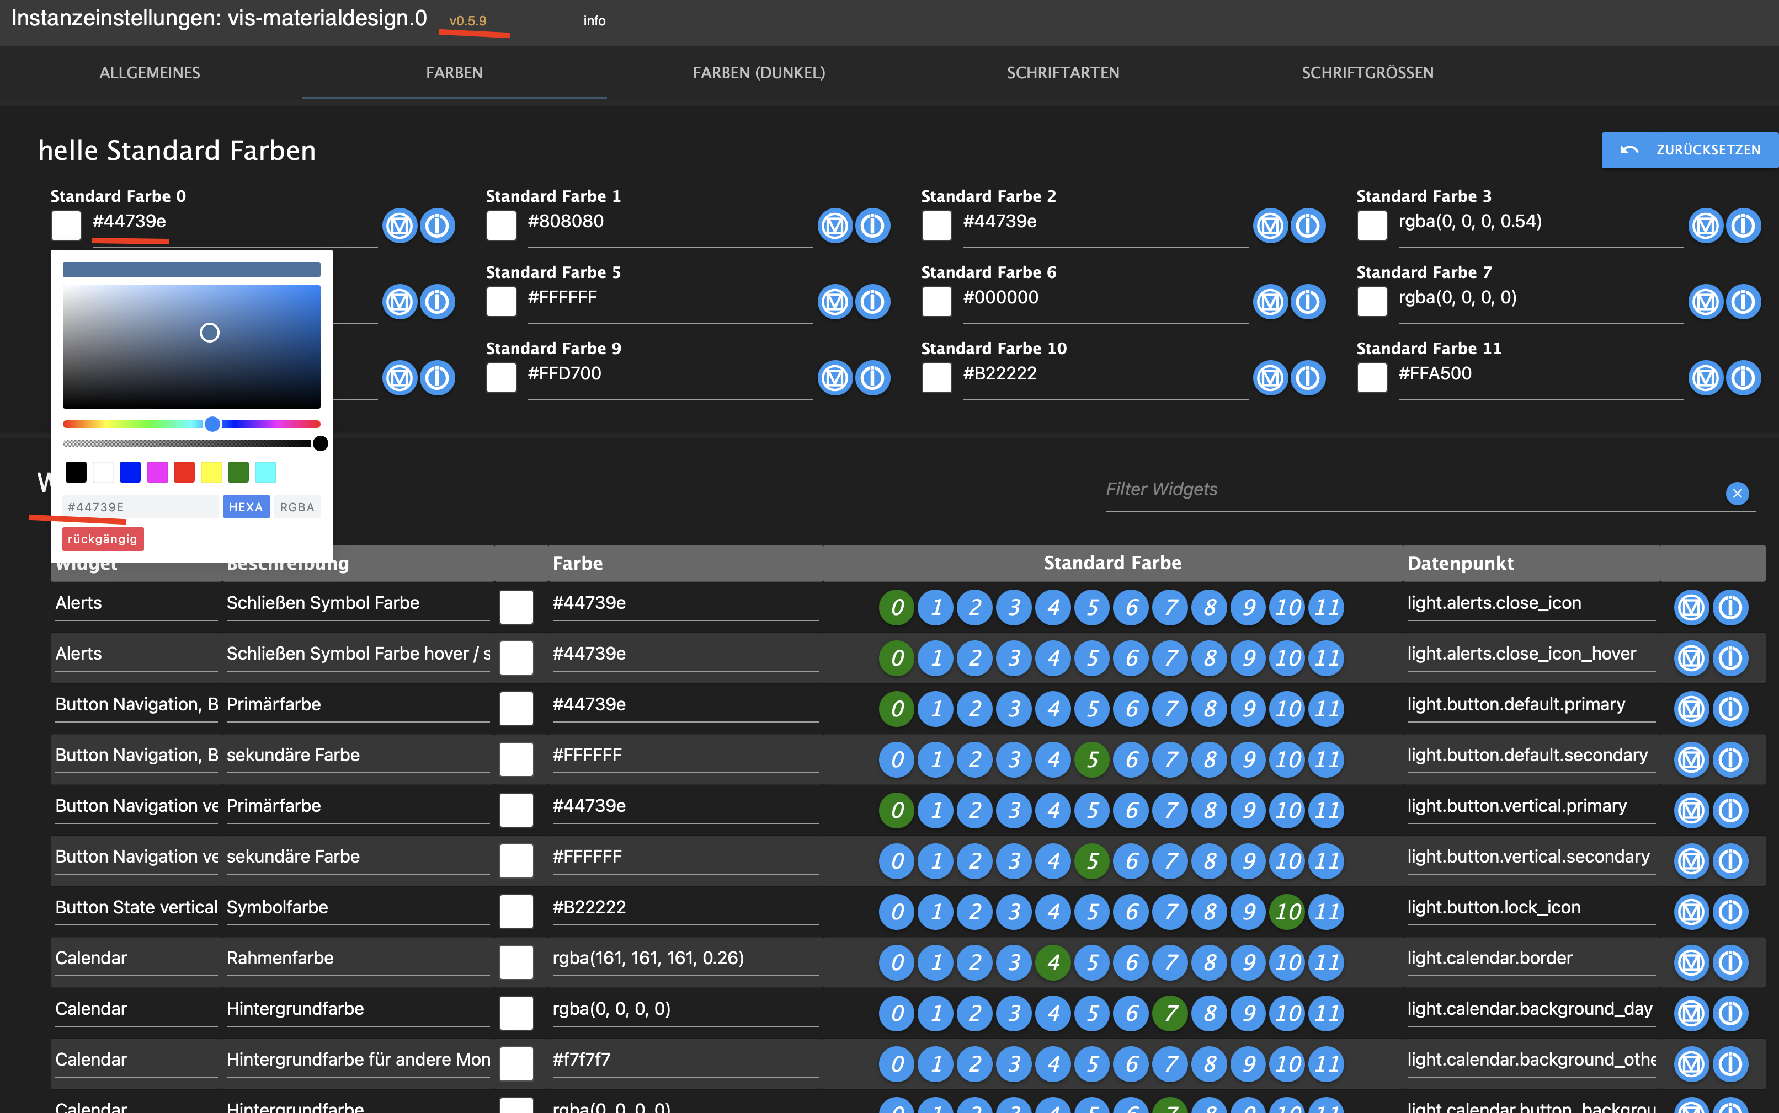Select the HEXA mode in color picker

(246, 507)
